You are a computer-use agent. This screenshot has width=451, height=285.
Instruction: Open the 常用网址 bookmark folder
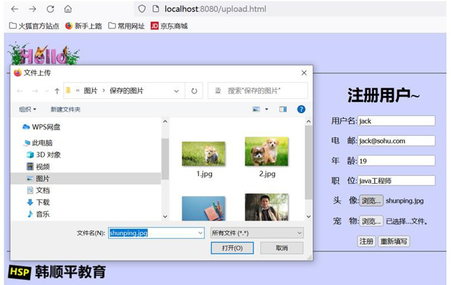pos(126,26)
